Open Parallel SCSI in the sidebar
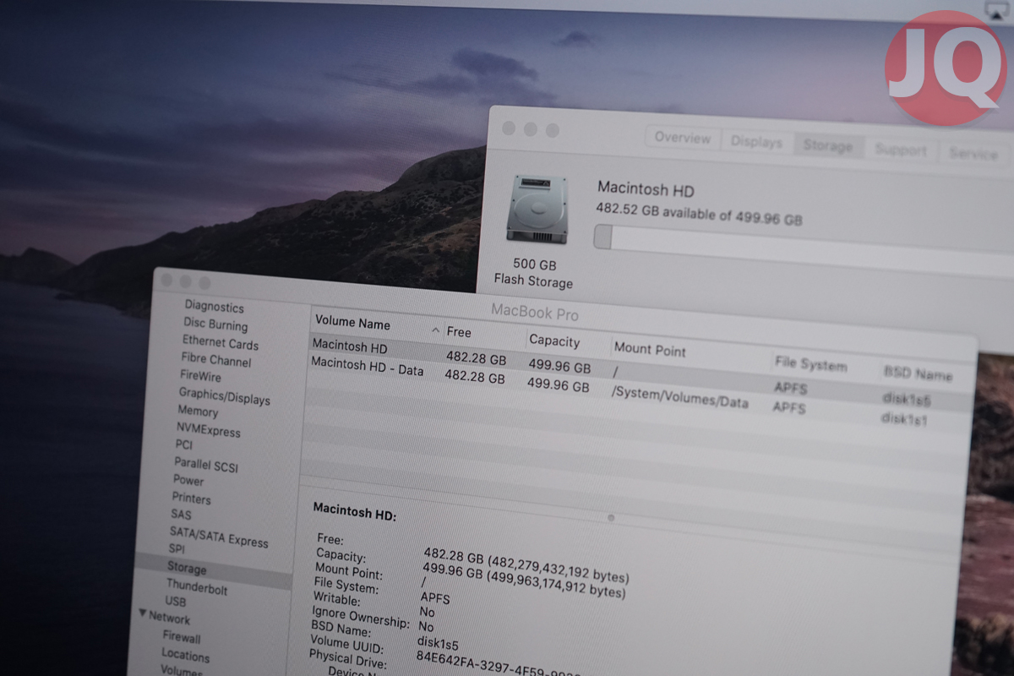This screenshot has width=1014, height=676. [206, 465]
